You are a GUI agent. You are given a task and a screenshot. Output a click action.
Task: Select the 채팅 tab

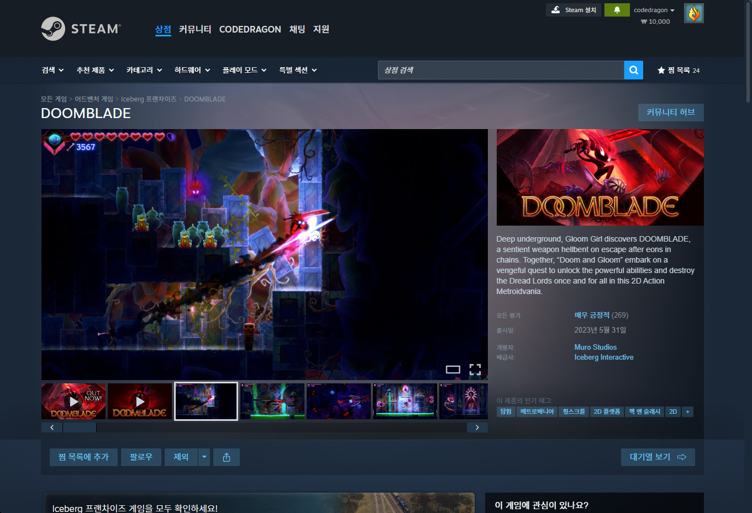(297, 29)
